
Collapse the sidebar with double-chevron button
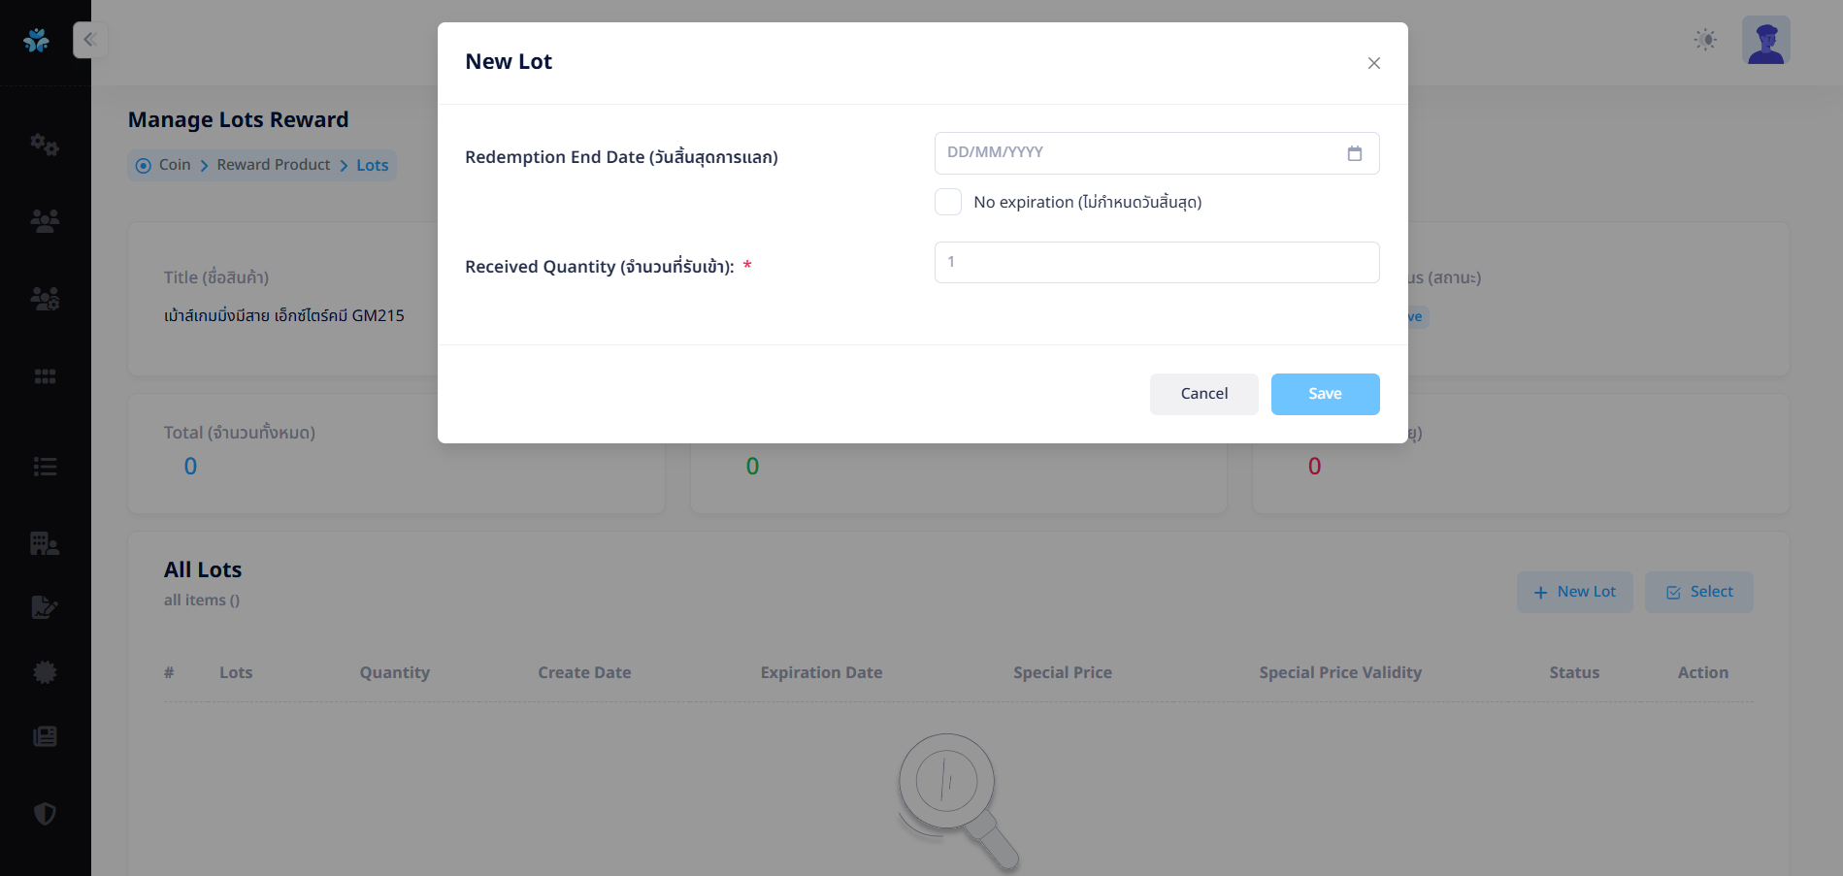pos(89,40)
